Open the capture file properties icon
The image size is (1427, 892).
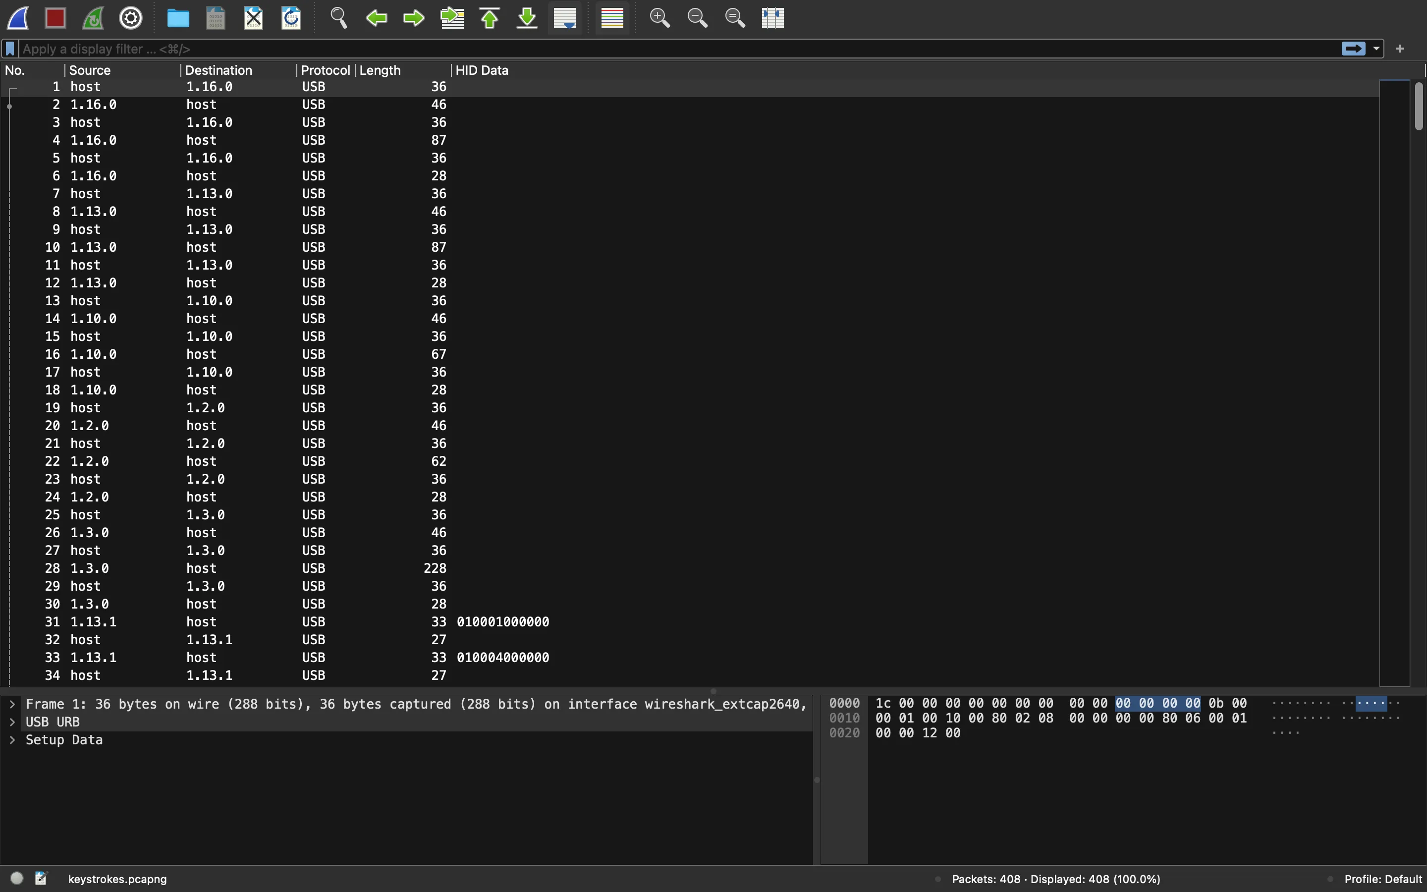[x=41, y=879]
